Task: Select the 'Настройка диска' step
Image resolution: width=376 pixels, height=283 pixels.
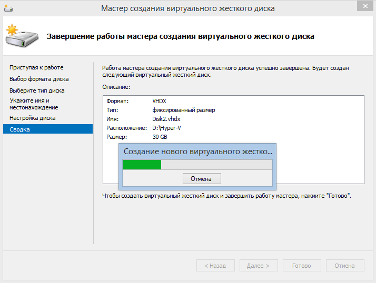Action: 32,118
